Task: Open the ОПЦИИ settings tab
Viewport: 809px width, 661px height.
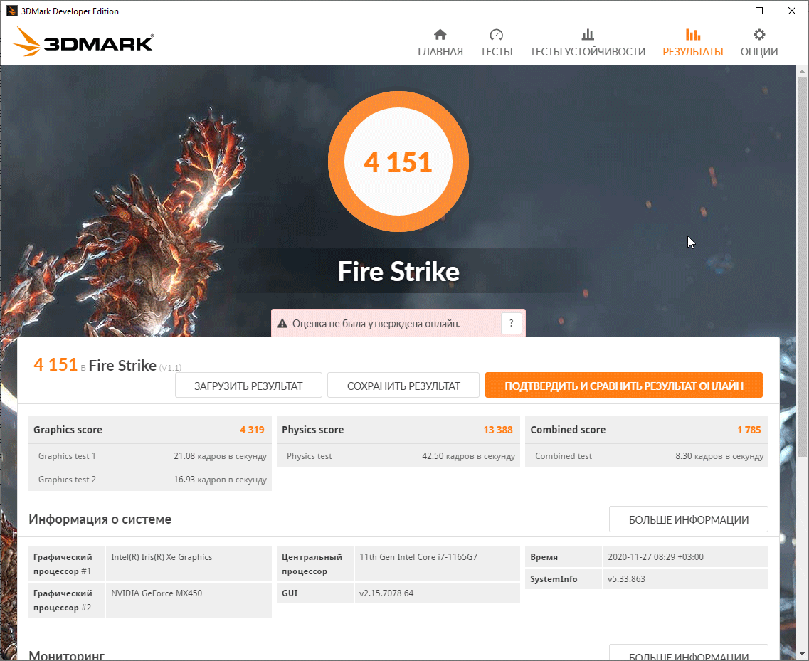Action: (759, 42)
